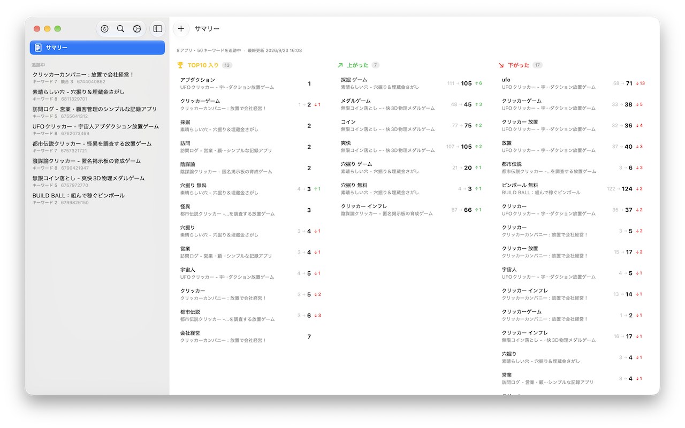685x428 pixels.
Task: Select 素晴らしい穴 - 穴掘り＆埋蔵金さがし in sidebar
Action: (97, 95)
